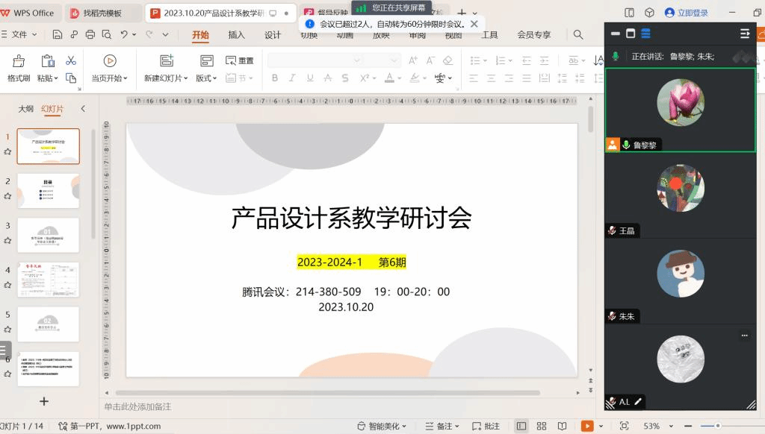Click the Login Now (立即登录) button
Image resolution: width=765 pixels, height=434 pixels.
coord(687,13)
